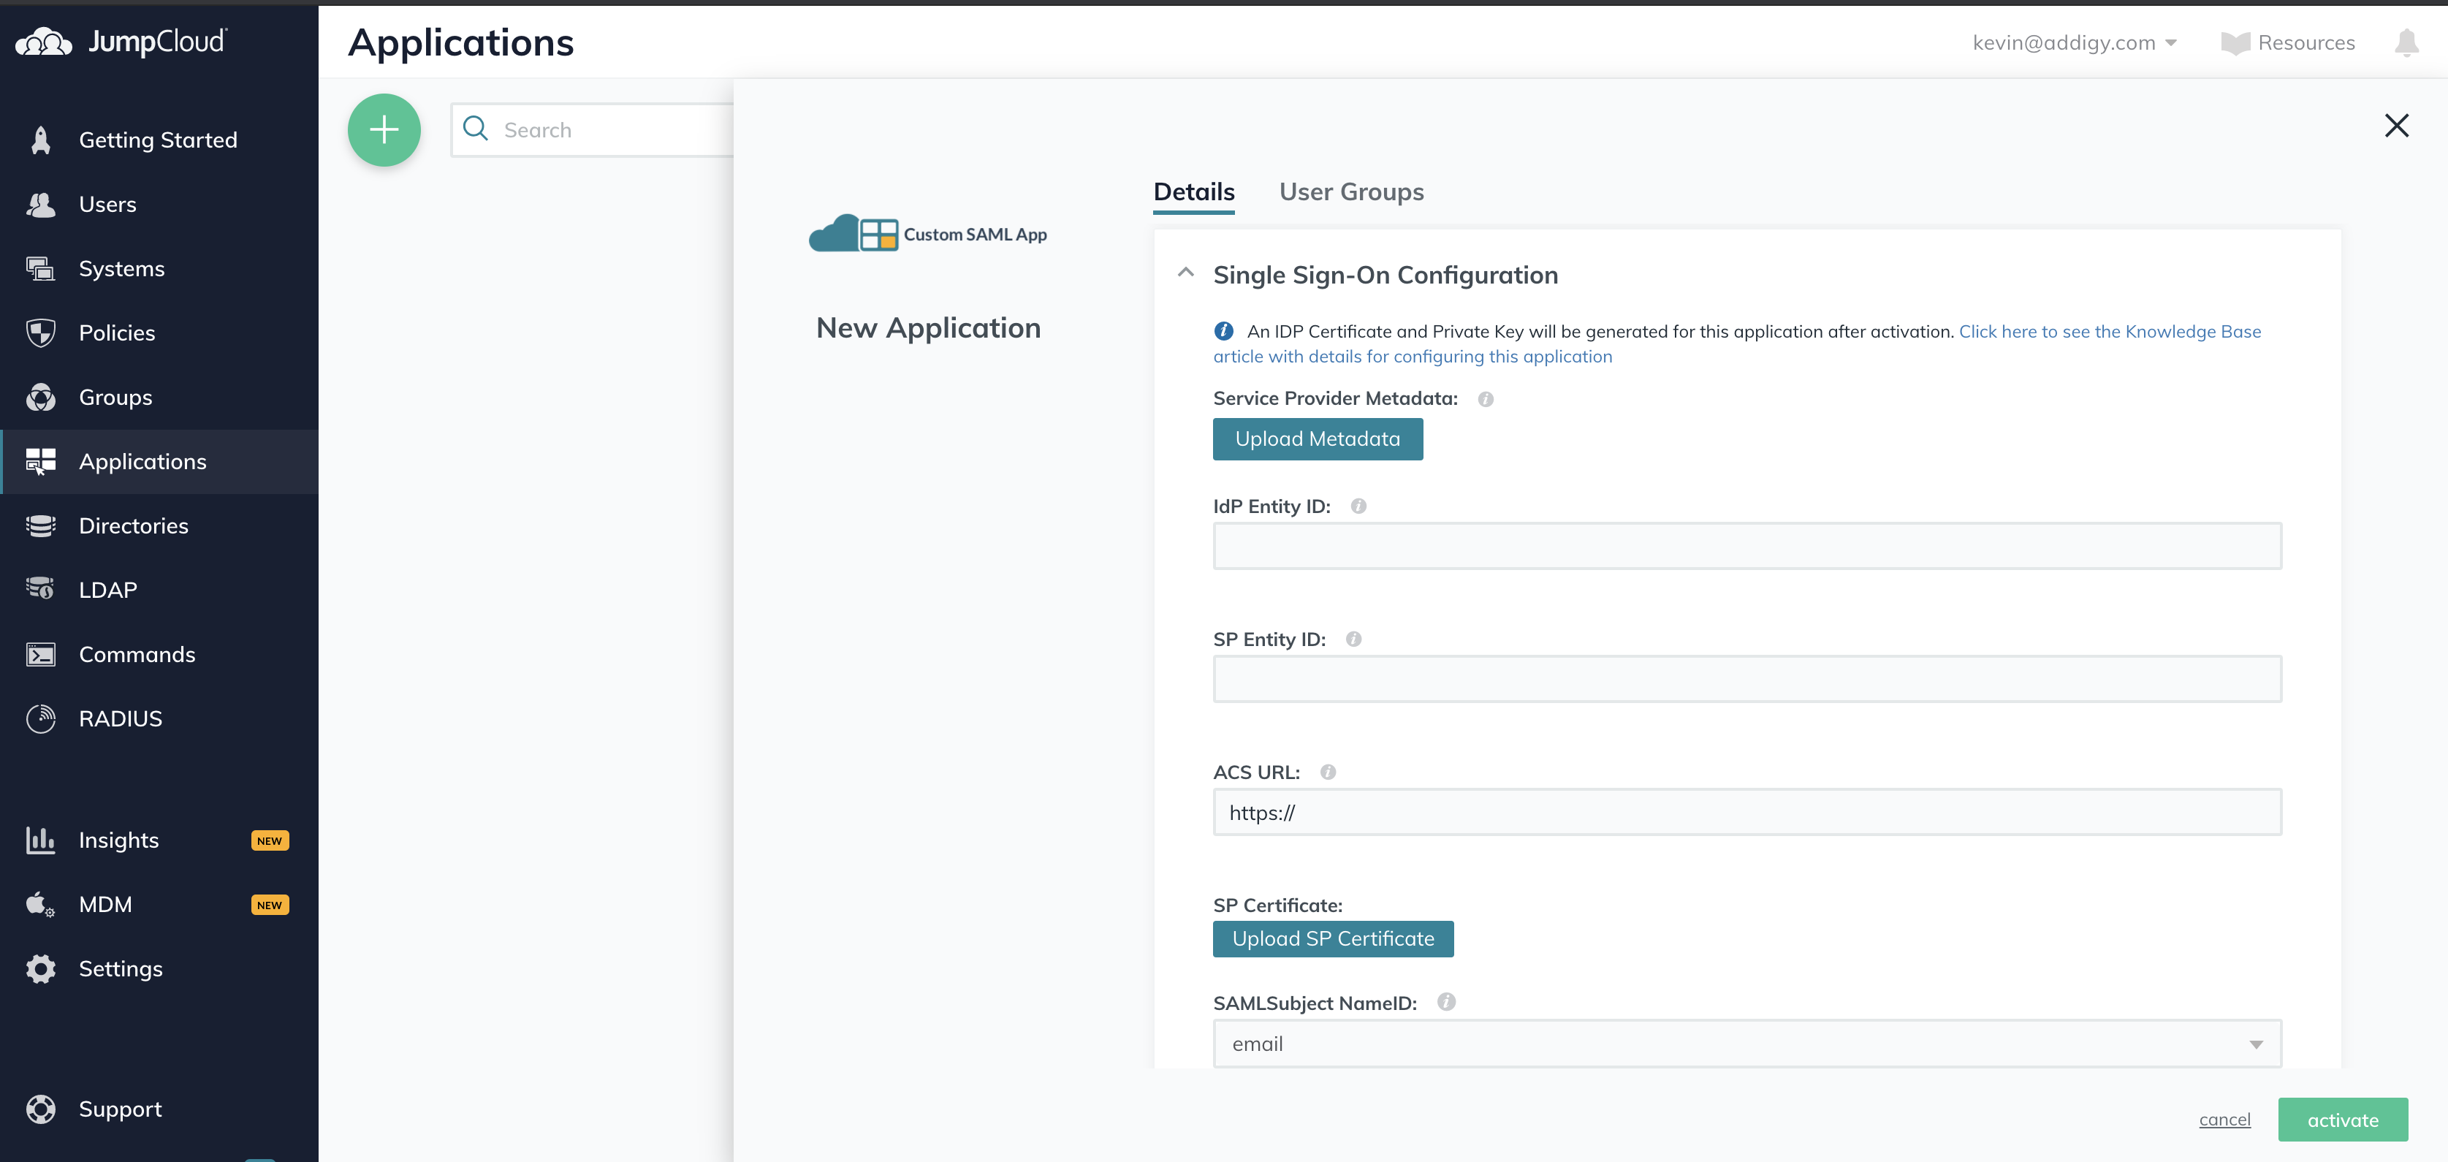
Task: Open the MDM section via Apple icon
Action: (39, 903)
